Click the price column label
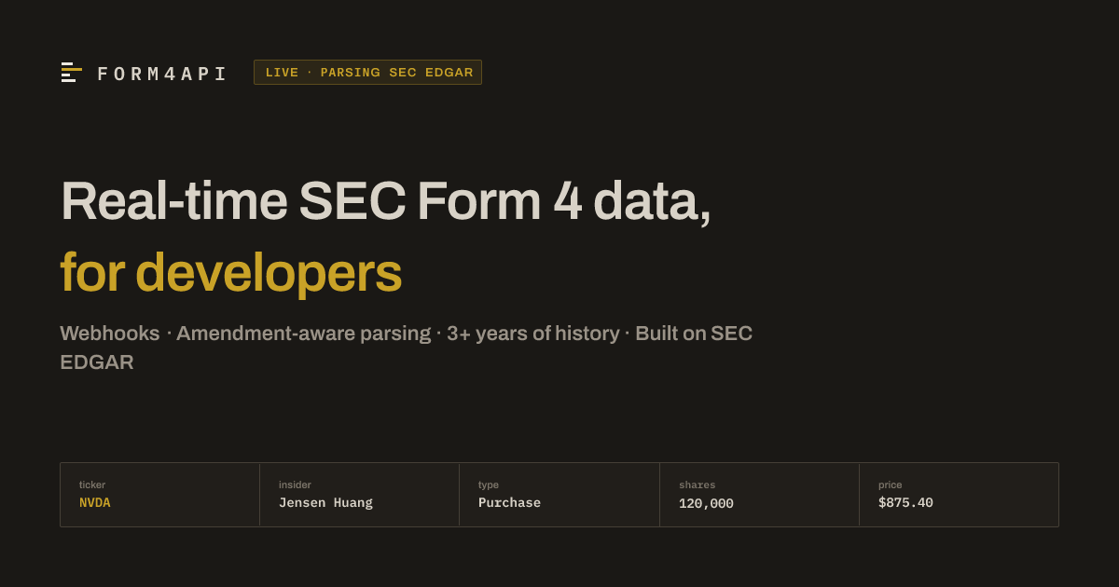Viewport: 1119px width, 587px height. click(x=890, y=485)
